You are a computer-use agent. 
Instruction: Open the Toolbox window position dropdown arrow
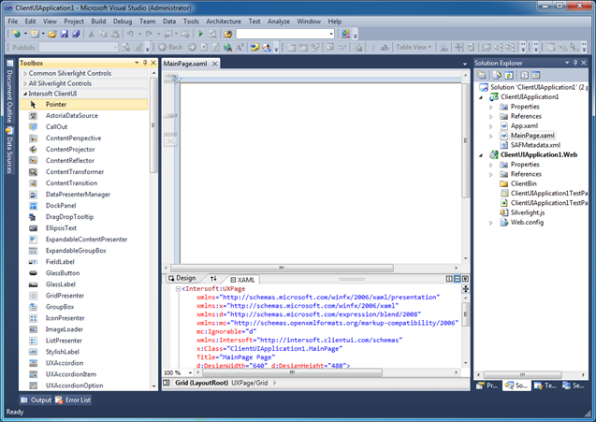(x=137, y=63)
